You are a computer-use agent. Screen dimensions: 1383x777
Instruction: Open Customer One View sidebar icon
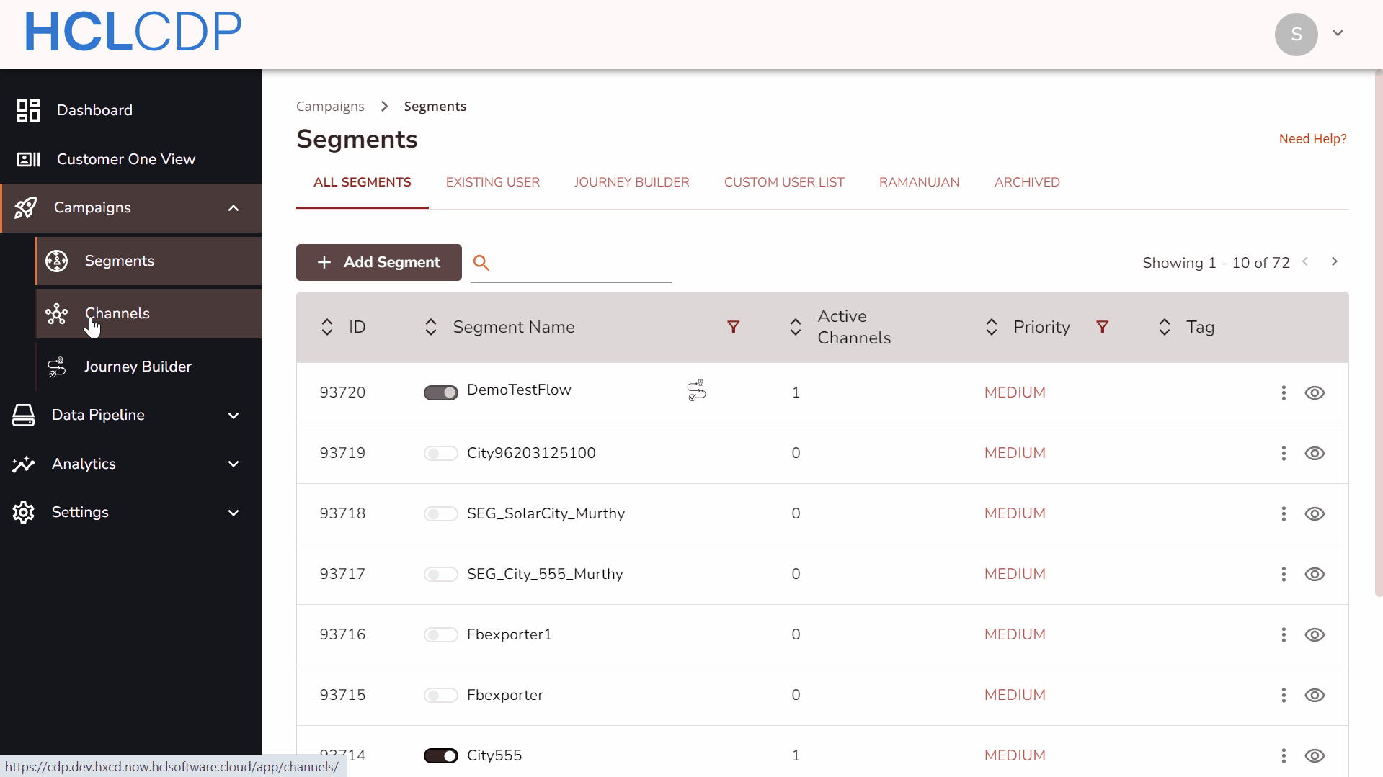(x=28, y=159)
